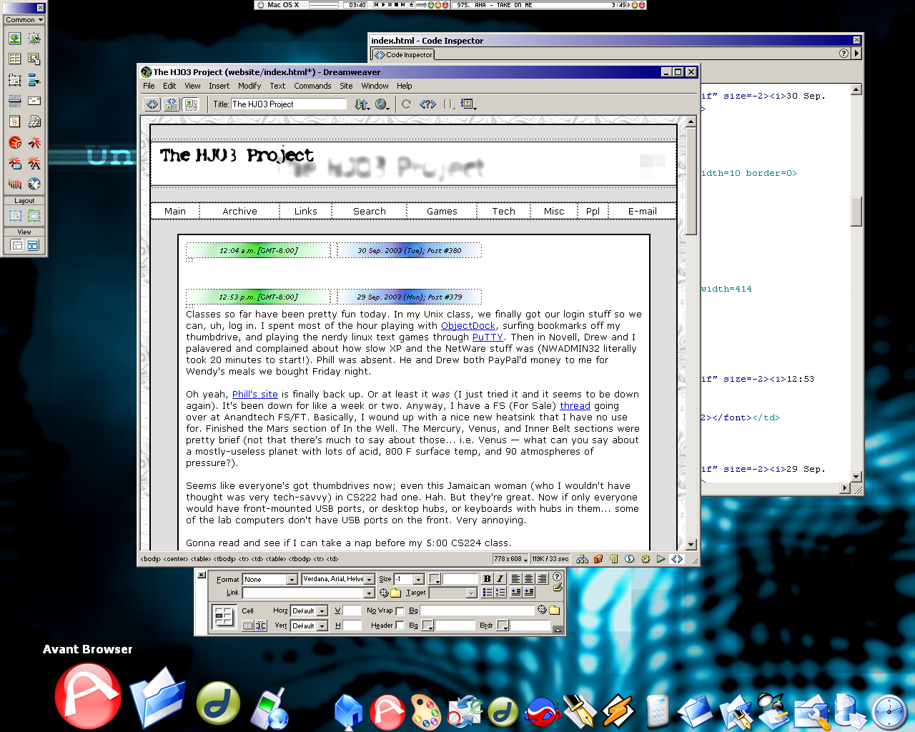915x732 pixels.
Task: Align text left in Property inspector
Action: [x=515, y=579]
